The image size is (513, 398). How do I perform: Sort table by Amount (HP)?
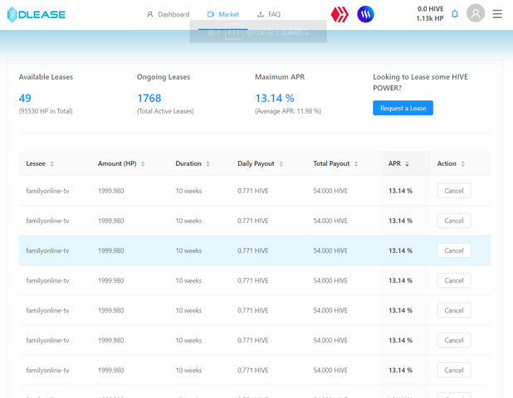tap(120, 164)
